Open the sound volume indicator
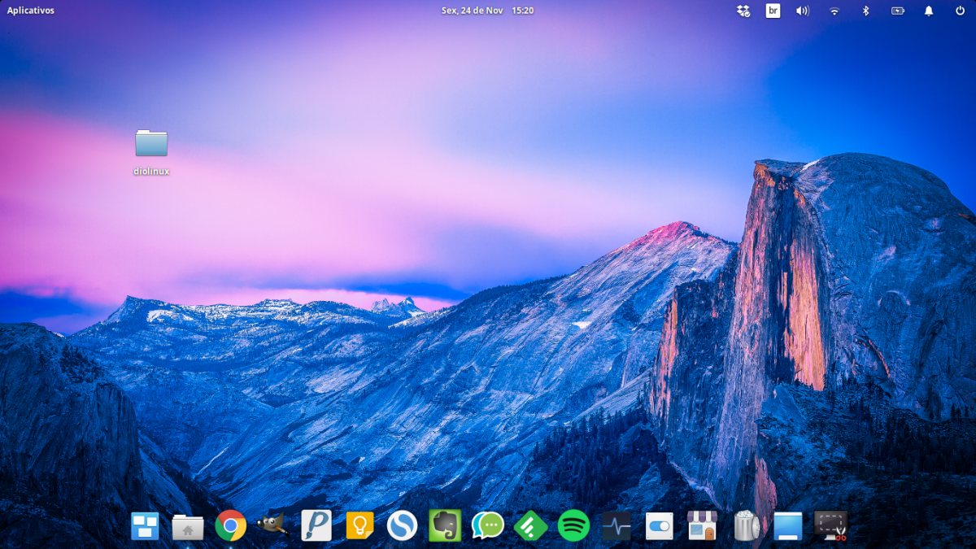The image size is (976, 549). point(803,11)
